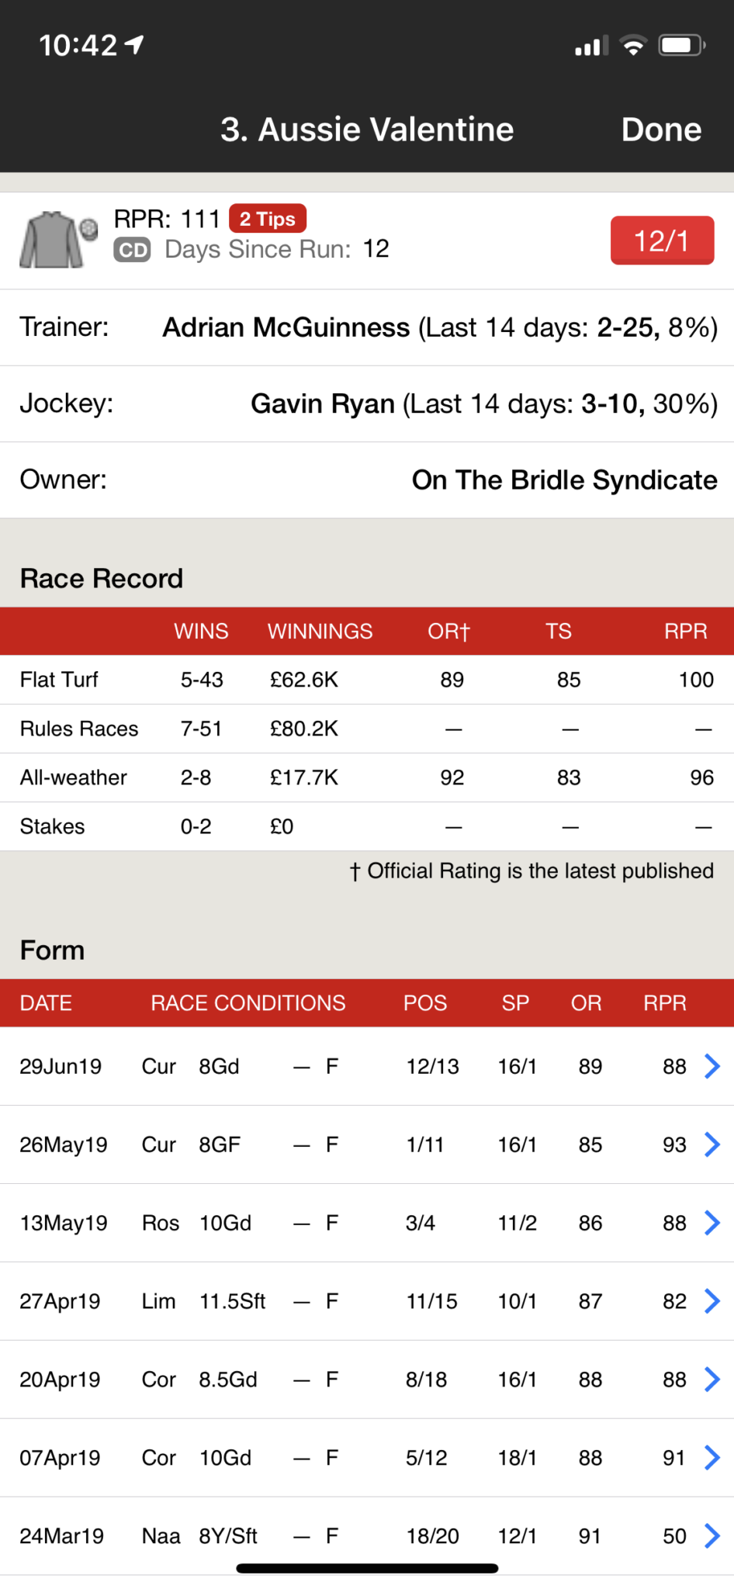
Task: Tap the cellular signal bars
Action: tap(591, 47)
